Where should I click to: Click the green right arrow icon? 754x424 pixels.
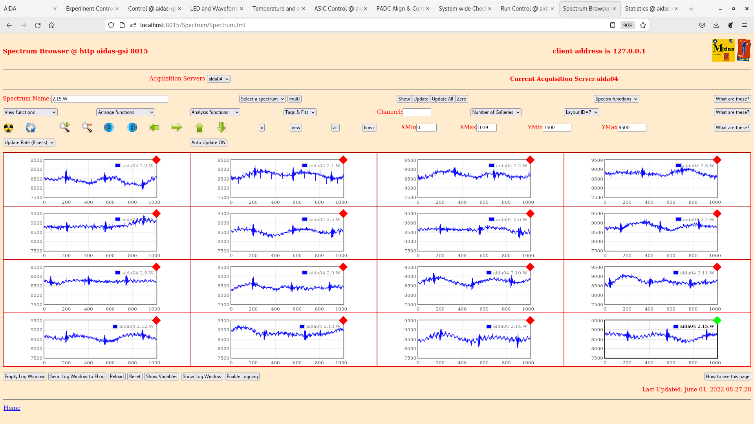[x=177, y=127]
